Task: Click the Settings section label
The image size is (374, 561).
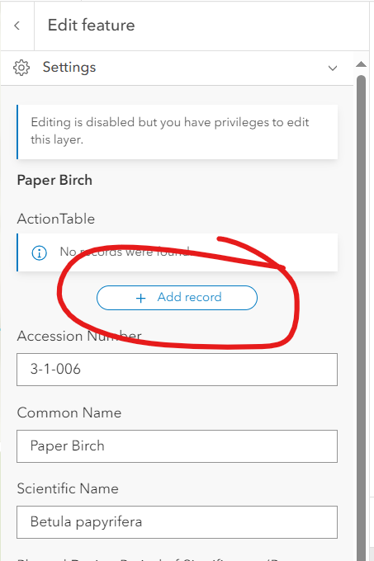Action: click(x=69, y=68)
